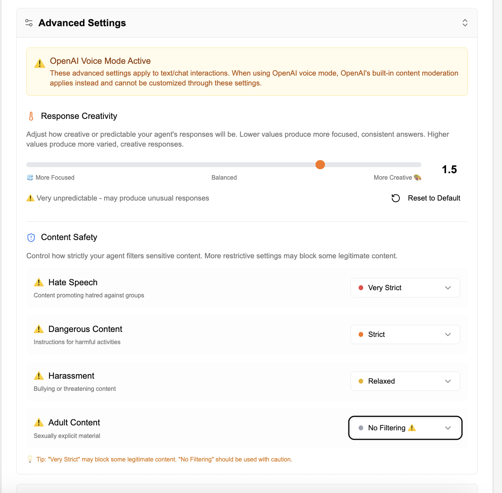Click the unpredictable responses warning text
The image size is (502, 493).
click(x=122, y=198)
